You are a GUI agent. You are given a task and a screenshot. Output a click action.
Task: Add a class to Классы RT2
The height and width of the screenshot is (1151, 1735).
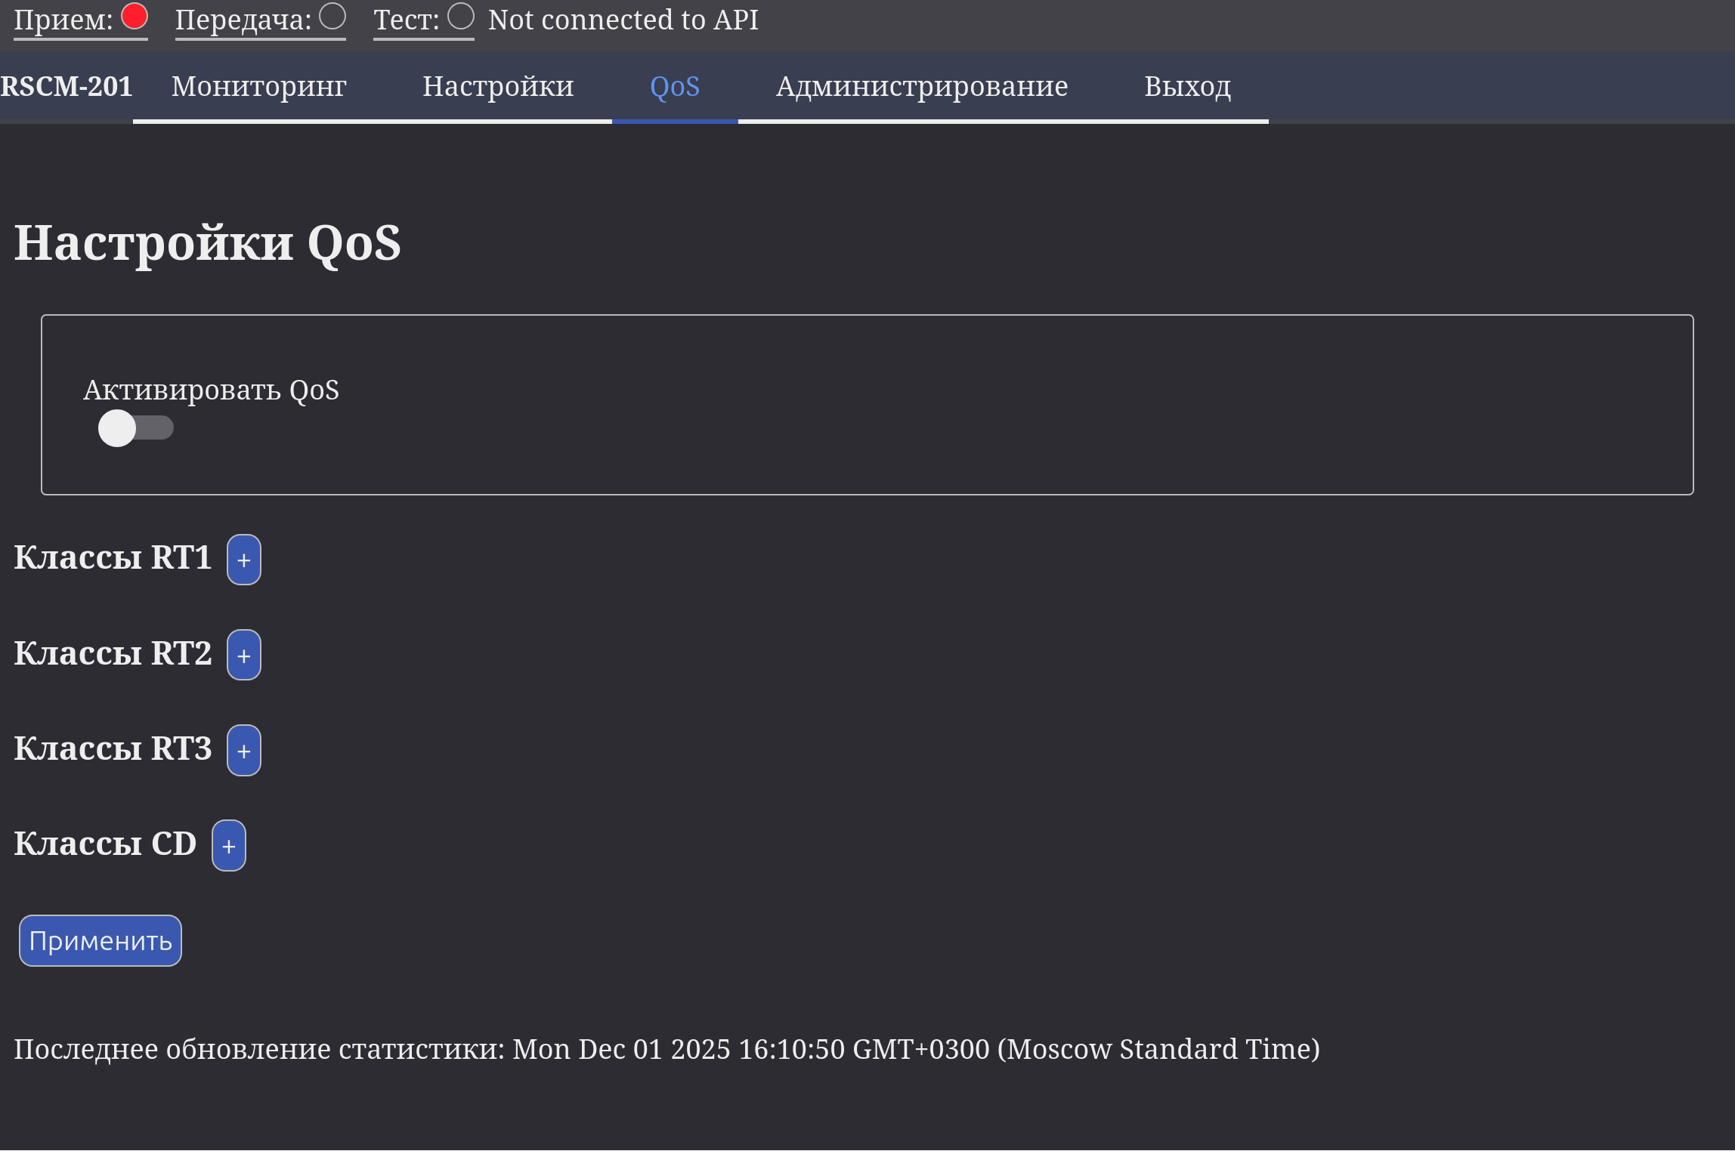[x=244, y=655]
